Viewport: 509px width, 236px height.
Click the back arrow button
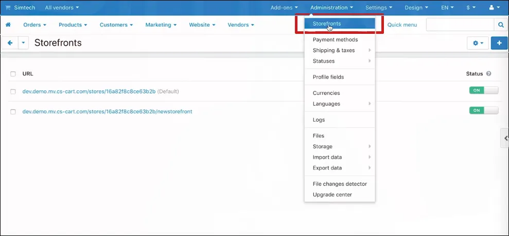pos(10,43)
